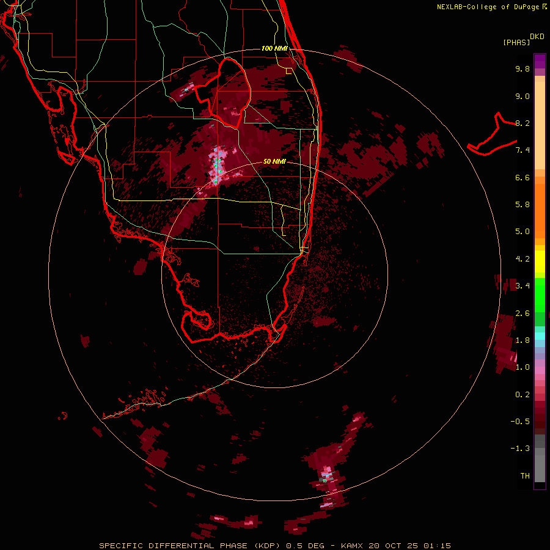Click the [PHAS] legend unit label
550x550 pixels.
(x=516, y=42)
